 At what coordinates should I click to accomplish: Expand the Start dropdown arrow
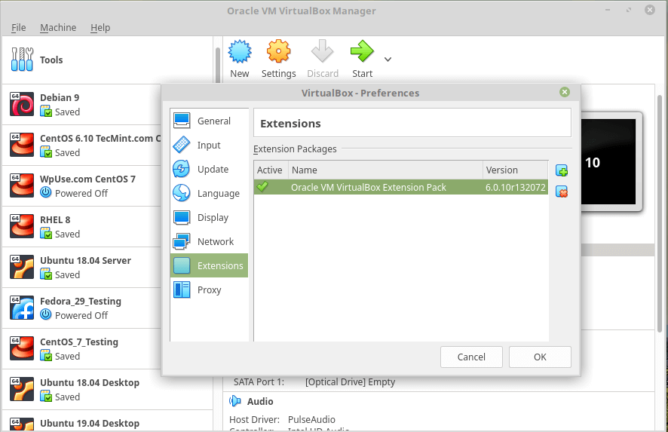pyautogui.click(x=388, y=60)
